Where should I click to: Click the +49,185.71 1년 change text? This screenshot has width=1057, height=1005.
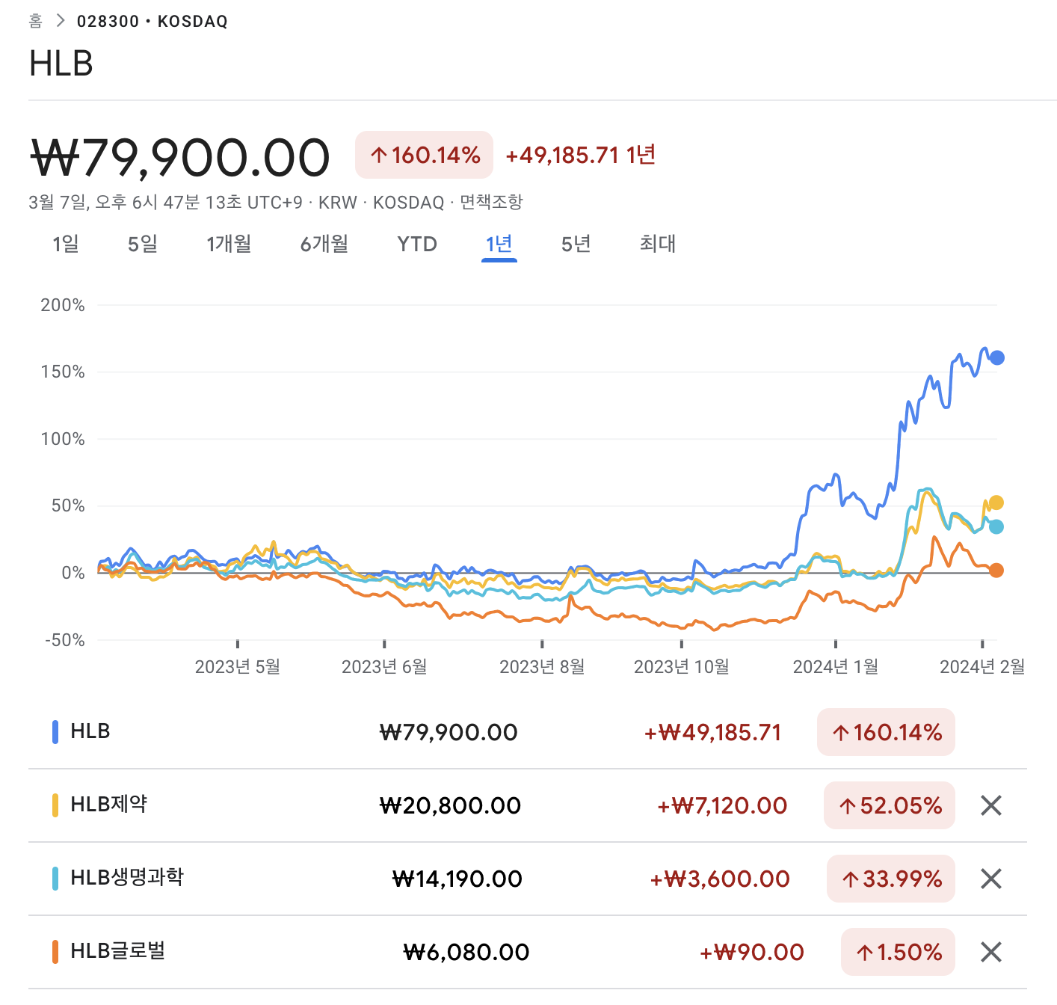click(x=581, y=155)
